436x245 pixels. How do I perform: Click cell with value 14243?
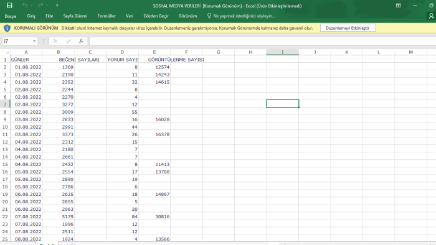point(154,75)
